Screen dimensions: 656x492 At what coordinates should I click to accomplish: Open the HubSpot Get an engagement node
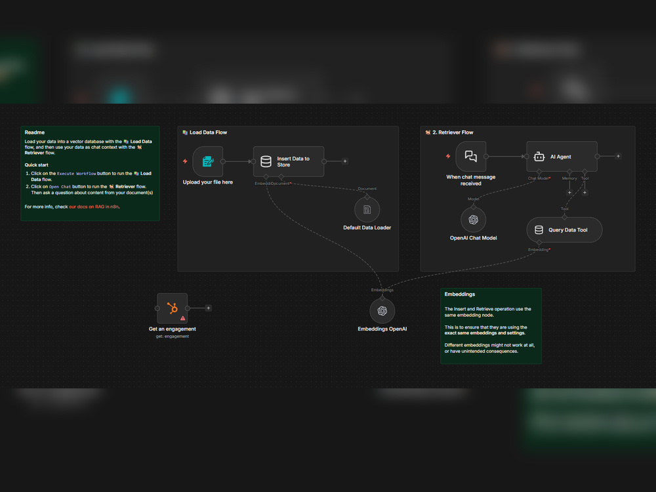click(x=173, y=308)
